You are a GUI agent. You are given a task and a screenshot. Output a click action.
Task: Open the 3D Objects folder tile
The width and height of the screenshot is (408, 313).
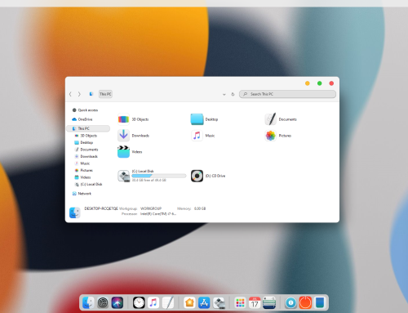[x=134, y=119]
